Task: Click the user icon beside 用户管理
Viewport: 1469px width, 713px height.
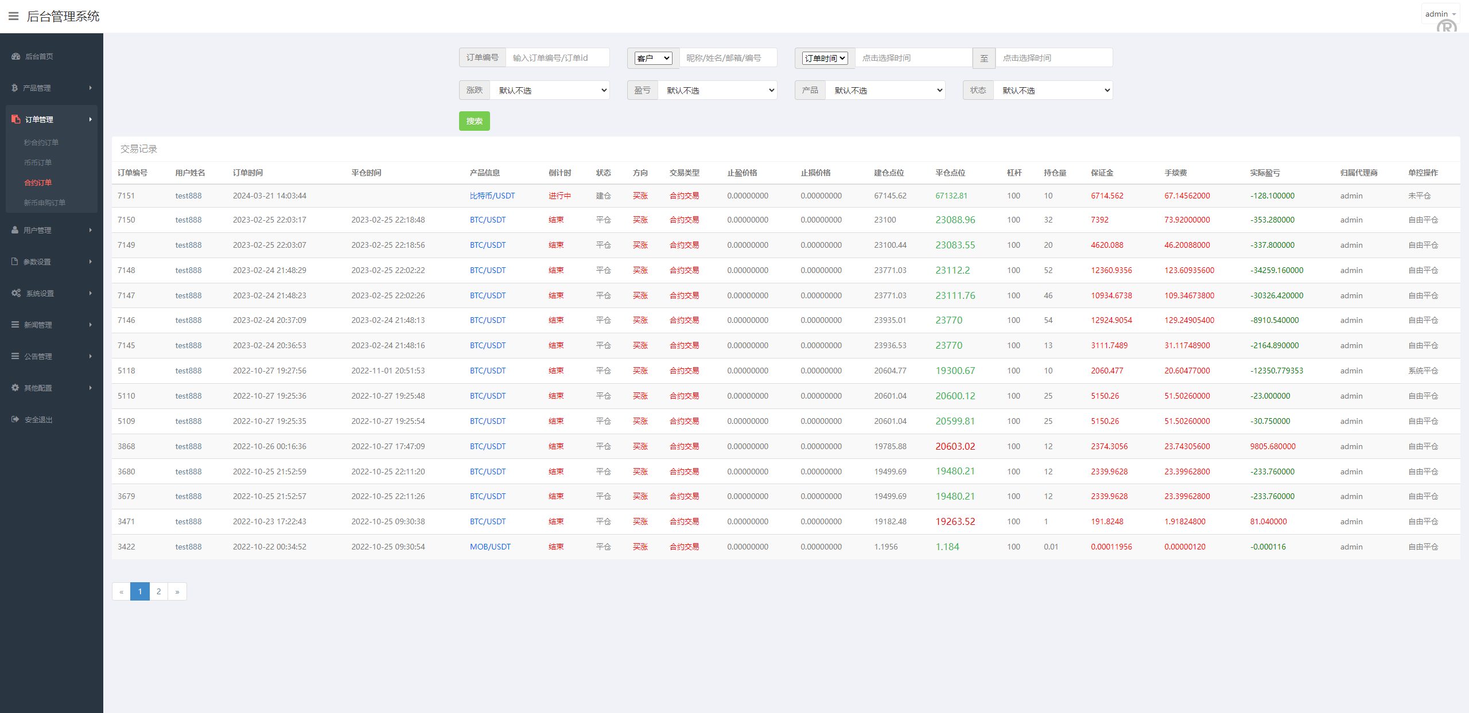Action: (15, 230)
